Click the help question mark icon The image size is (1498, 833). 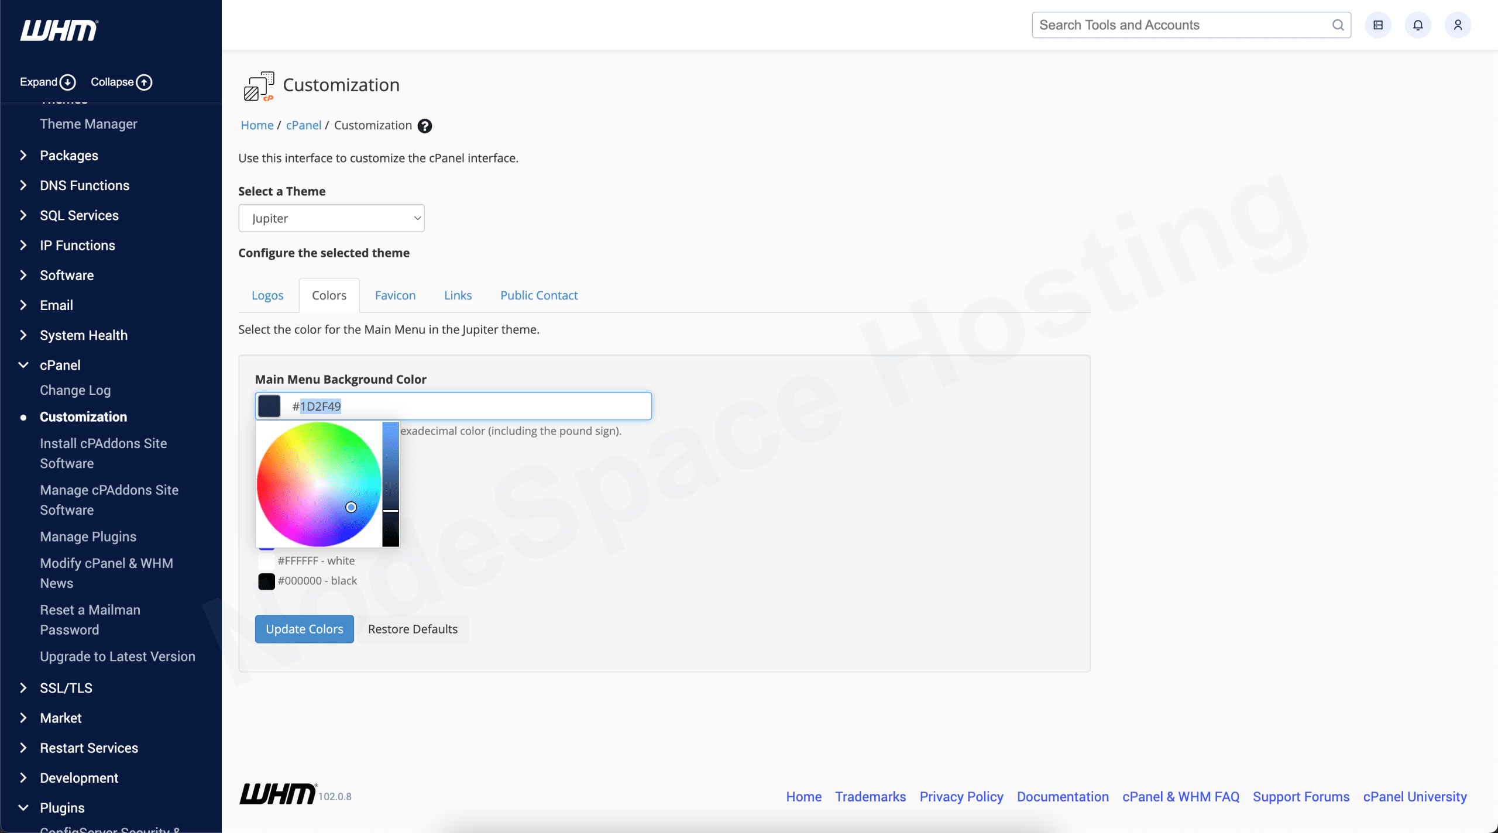[x=425, y=126]
